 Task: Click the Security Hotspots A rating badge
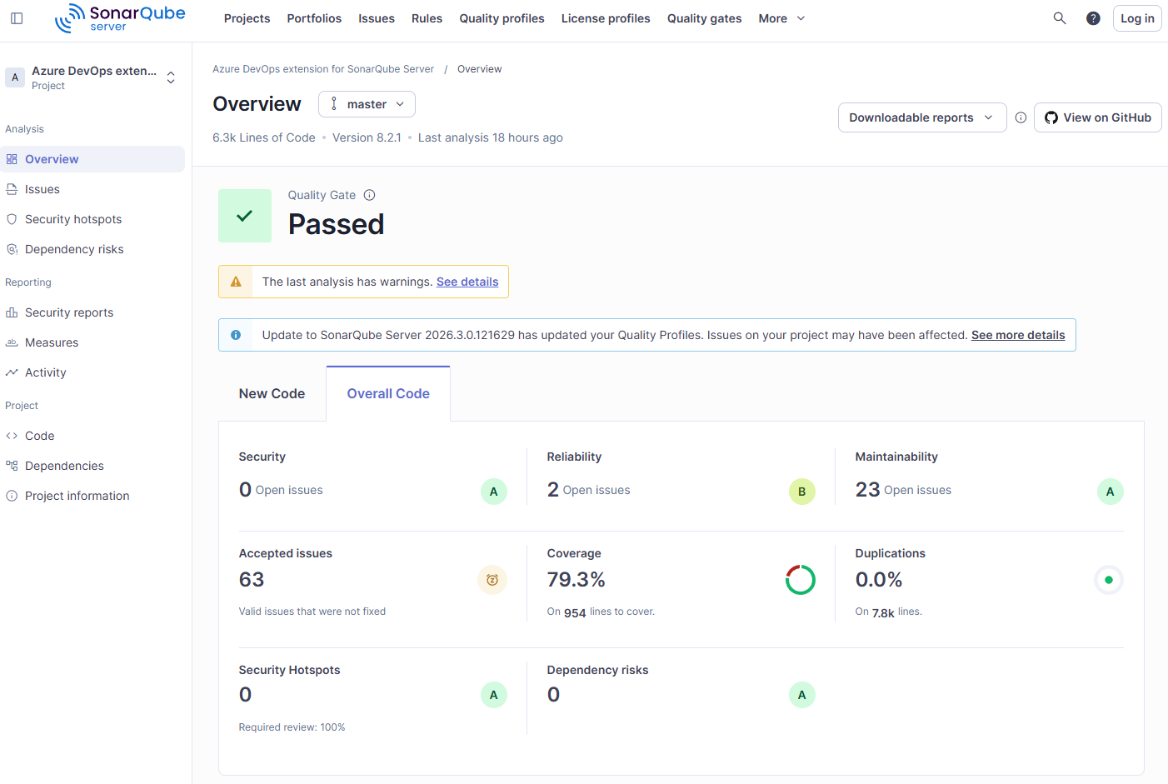[x=494, y=695]
